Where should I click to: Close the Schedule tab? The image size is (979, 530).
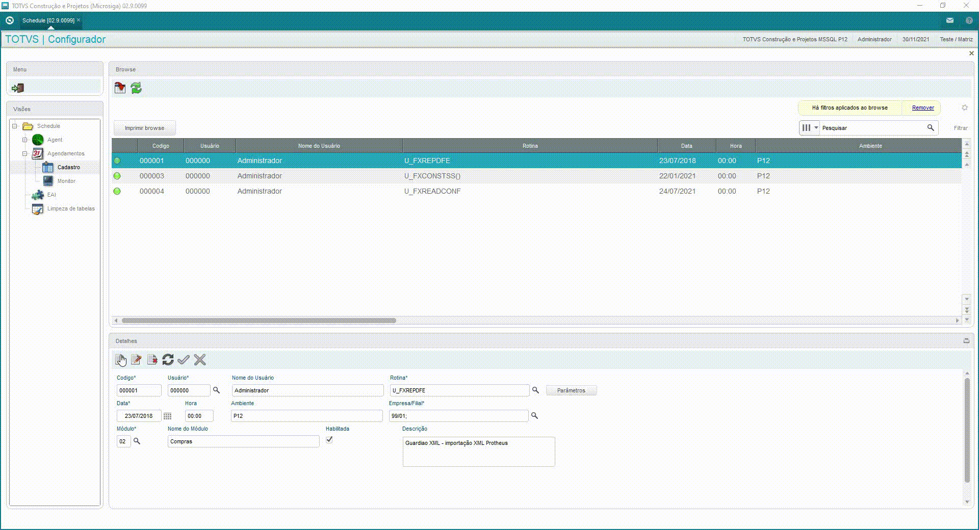click(79, 20)
